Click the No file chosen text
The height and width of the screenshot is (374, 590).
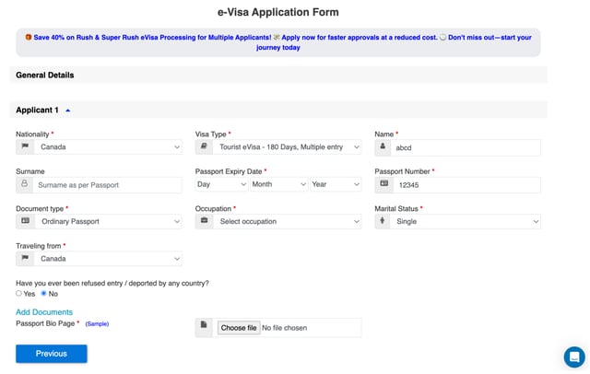coord(285,328)
